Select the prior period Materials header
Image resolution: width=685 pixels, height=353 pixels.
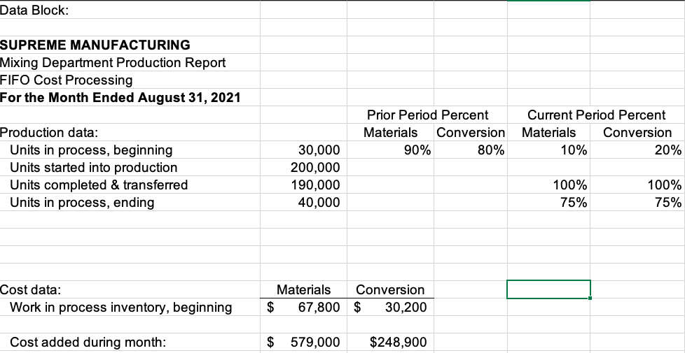pyautogui.click(x=390, y=132)
